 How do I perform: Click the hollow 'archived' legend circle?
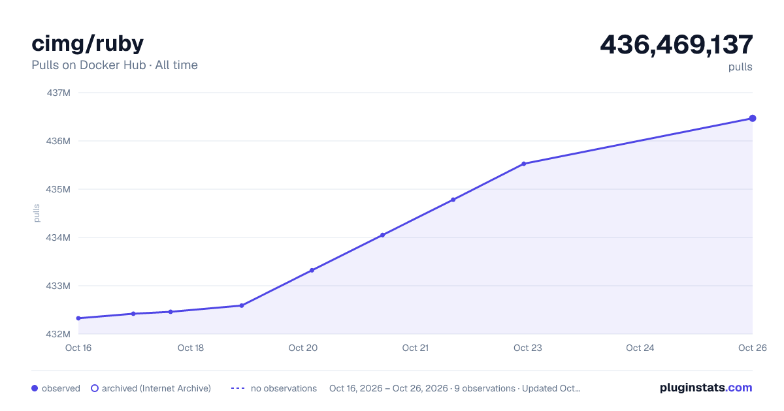(95, 388)
